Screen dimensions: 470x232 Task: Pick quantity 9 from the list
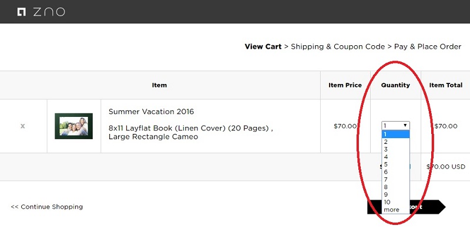point(395,194)
